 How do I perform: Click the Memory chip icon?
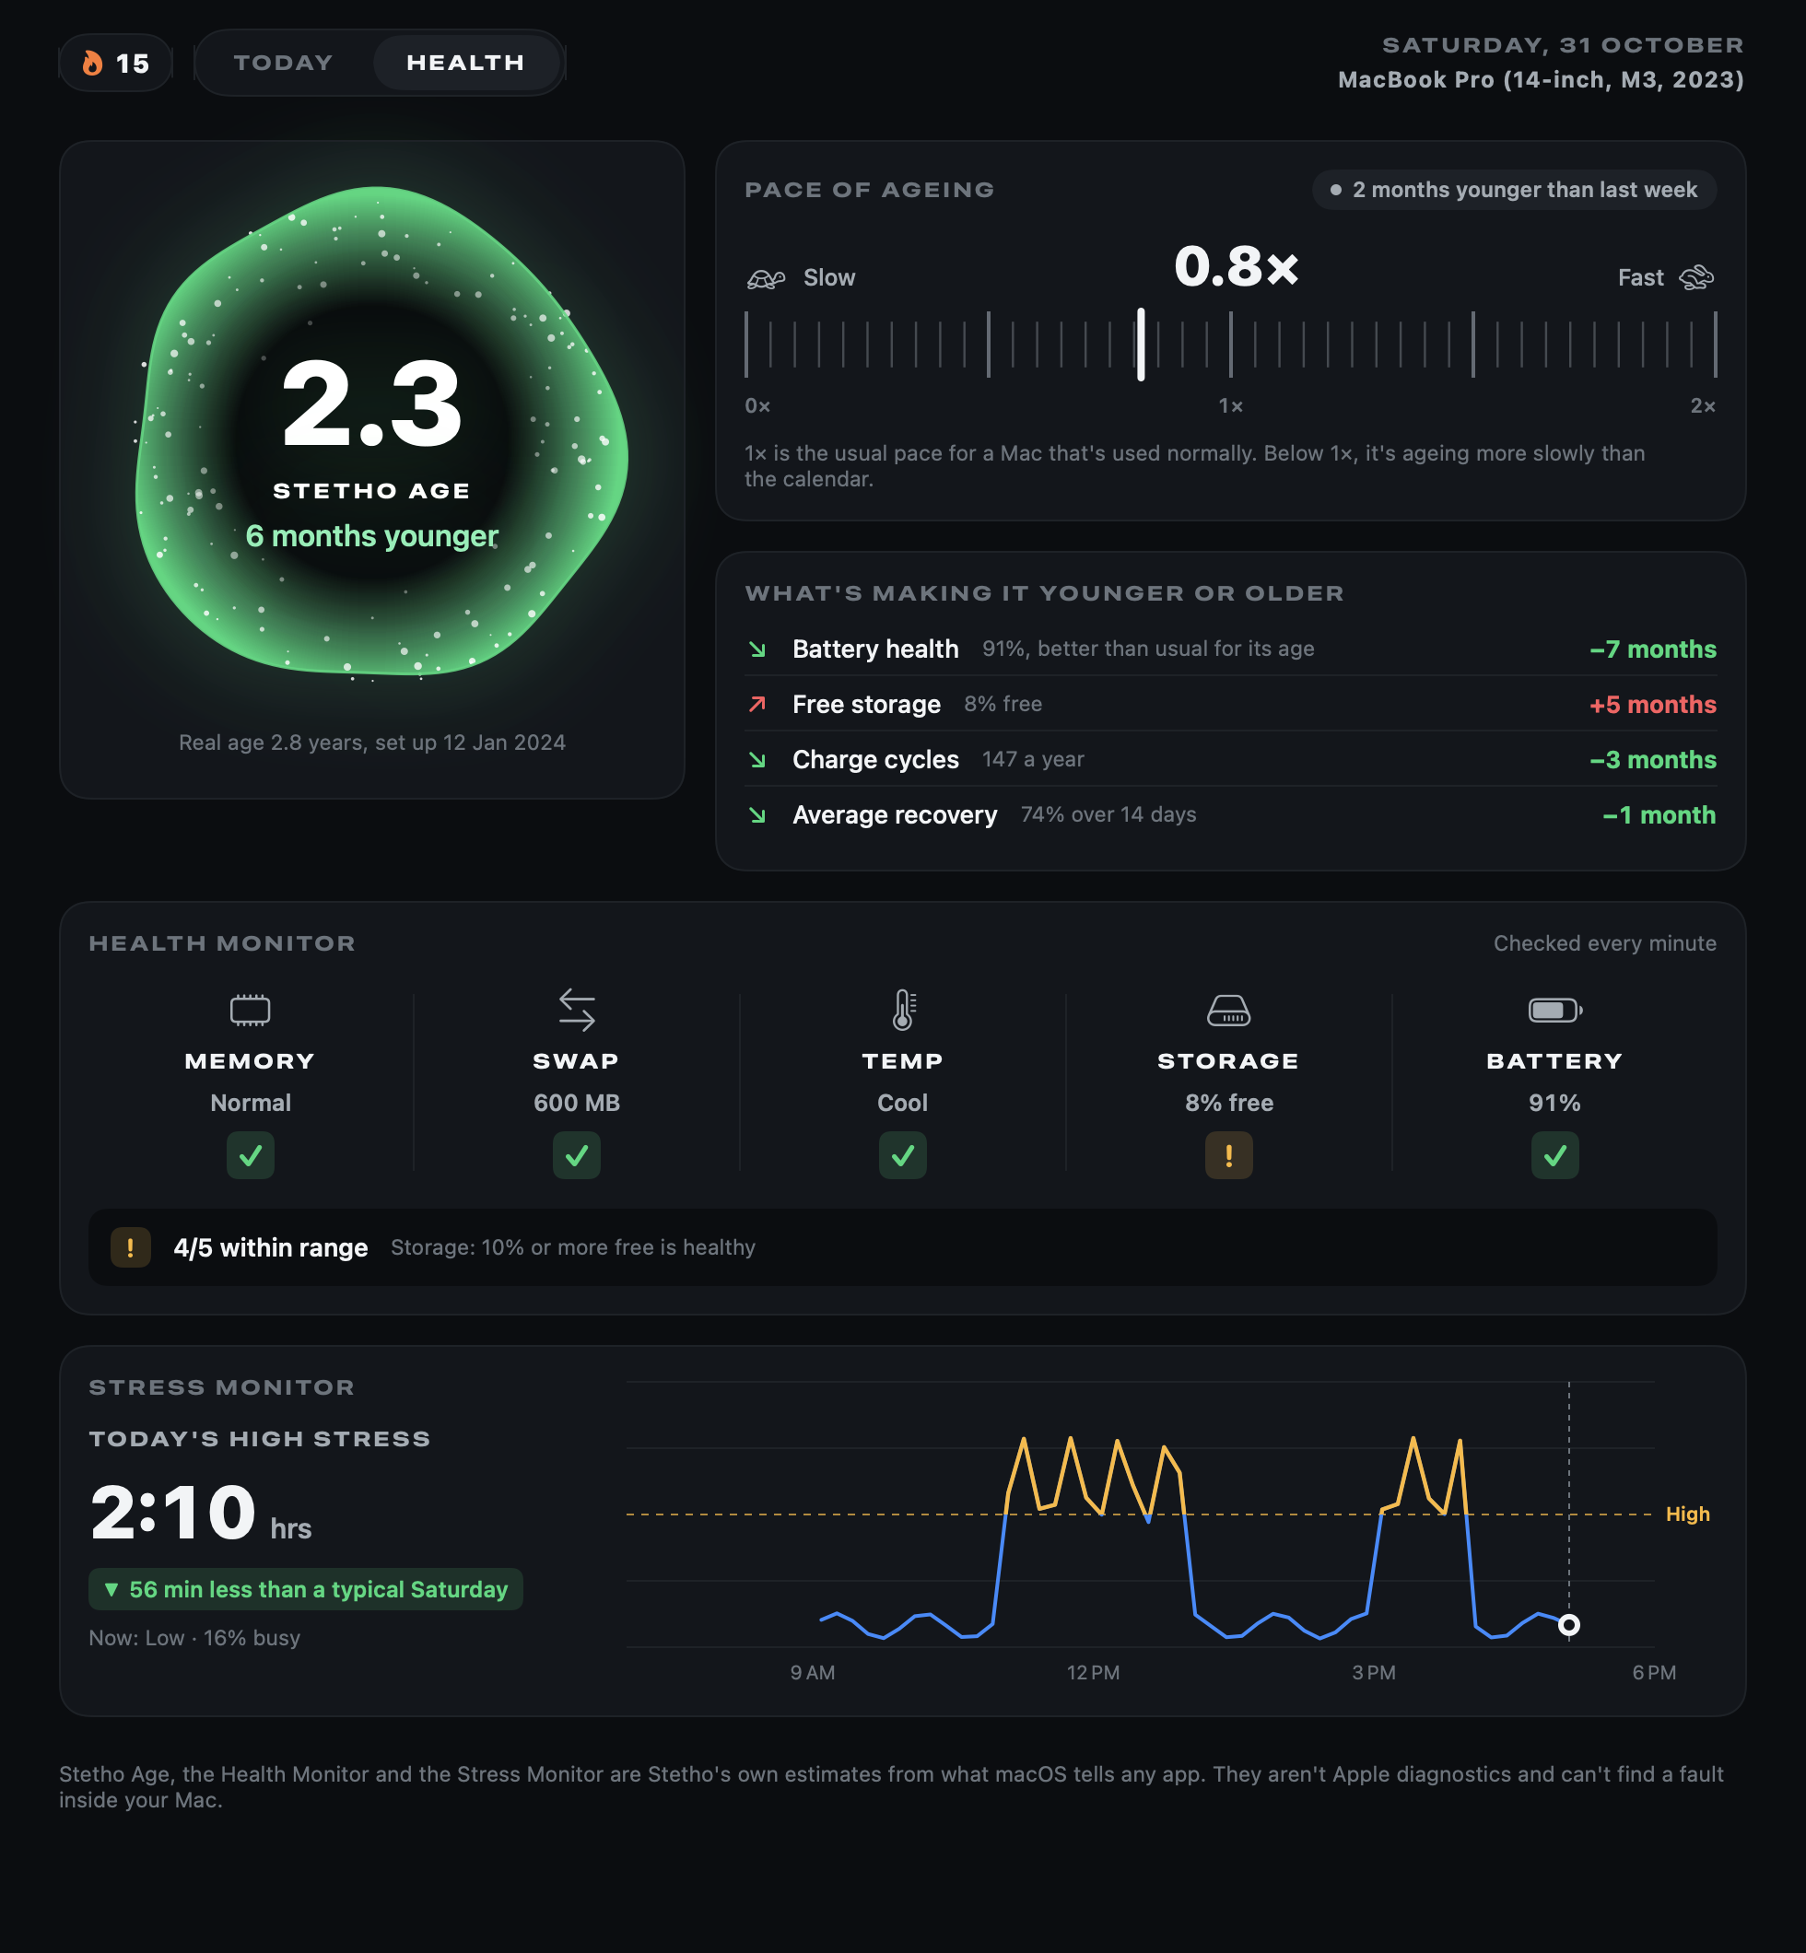[251, 1011]
